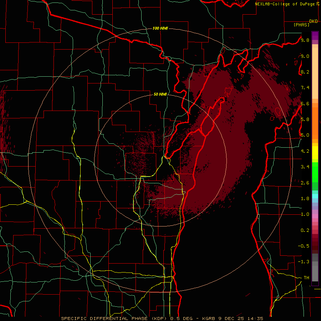
Task: Pick the yellow color bar segment
Action: pos(315,153)
